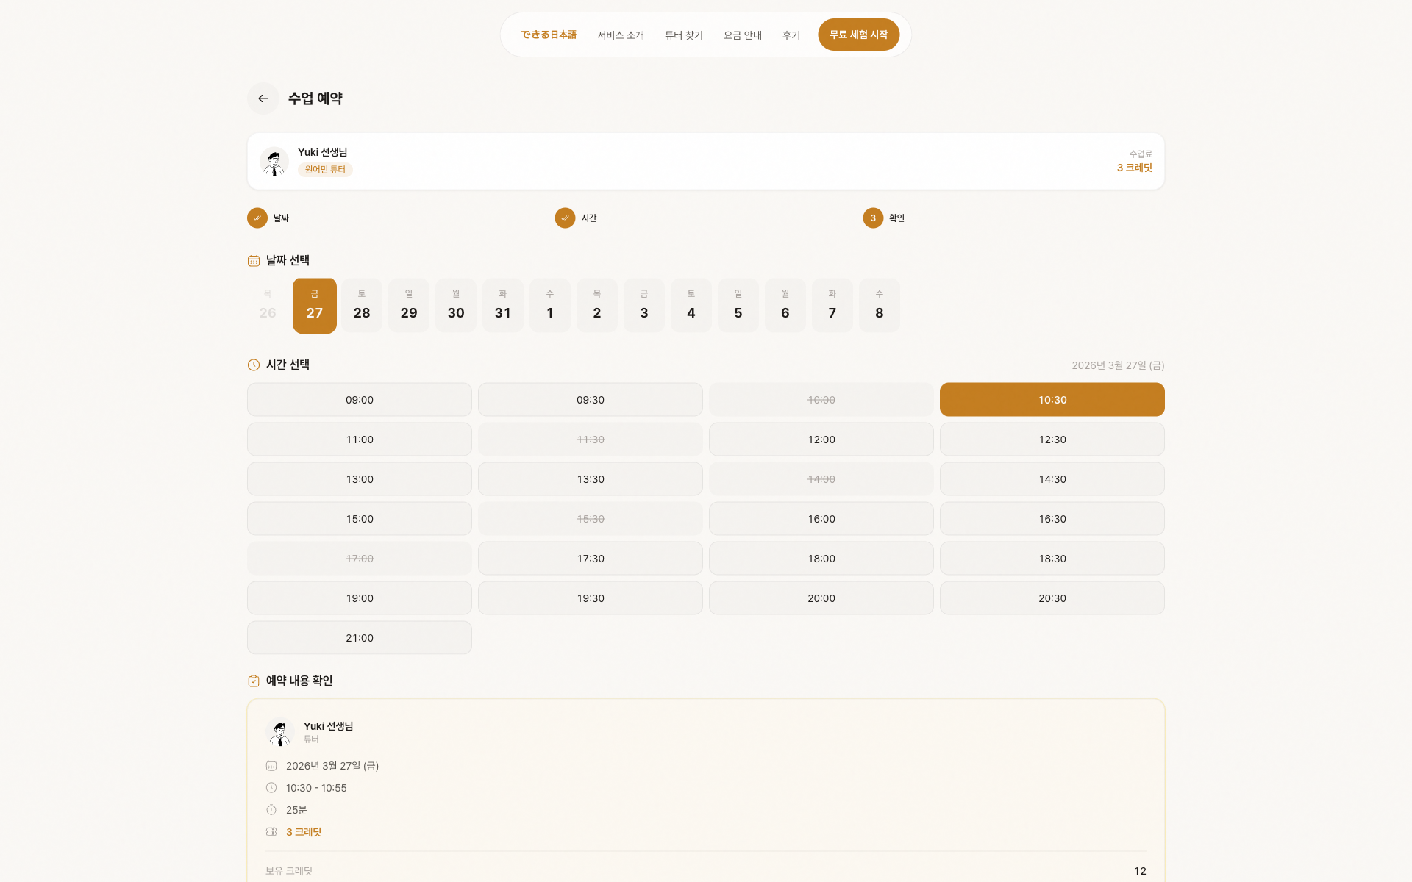Choose the 18:30 time slot
Screen dimensions: 1412x882
(1052, 559)
